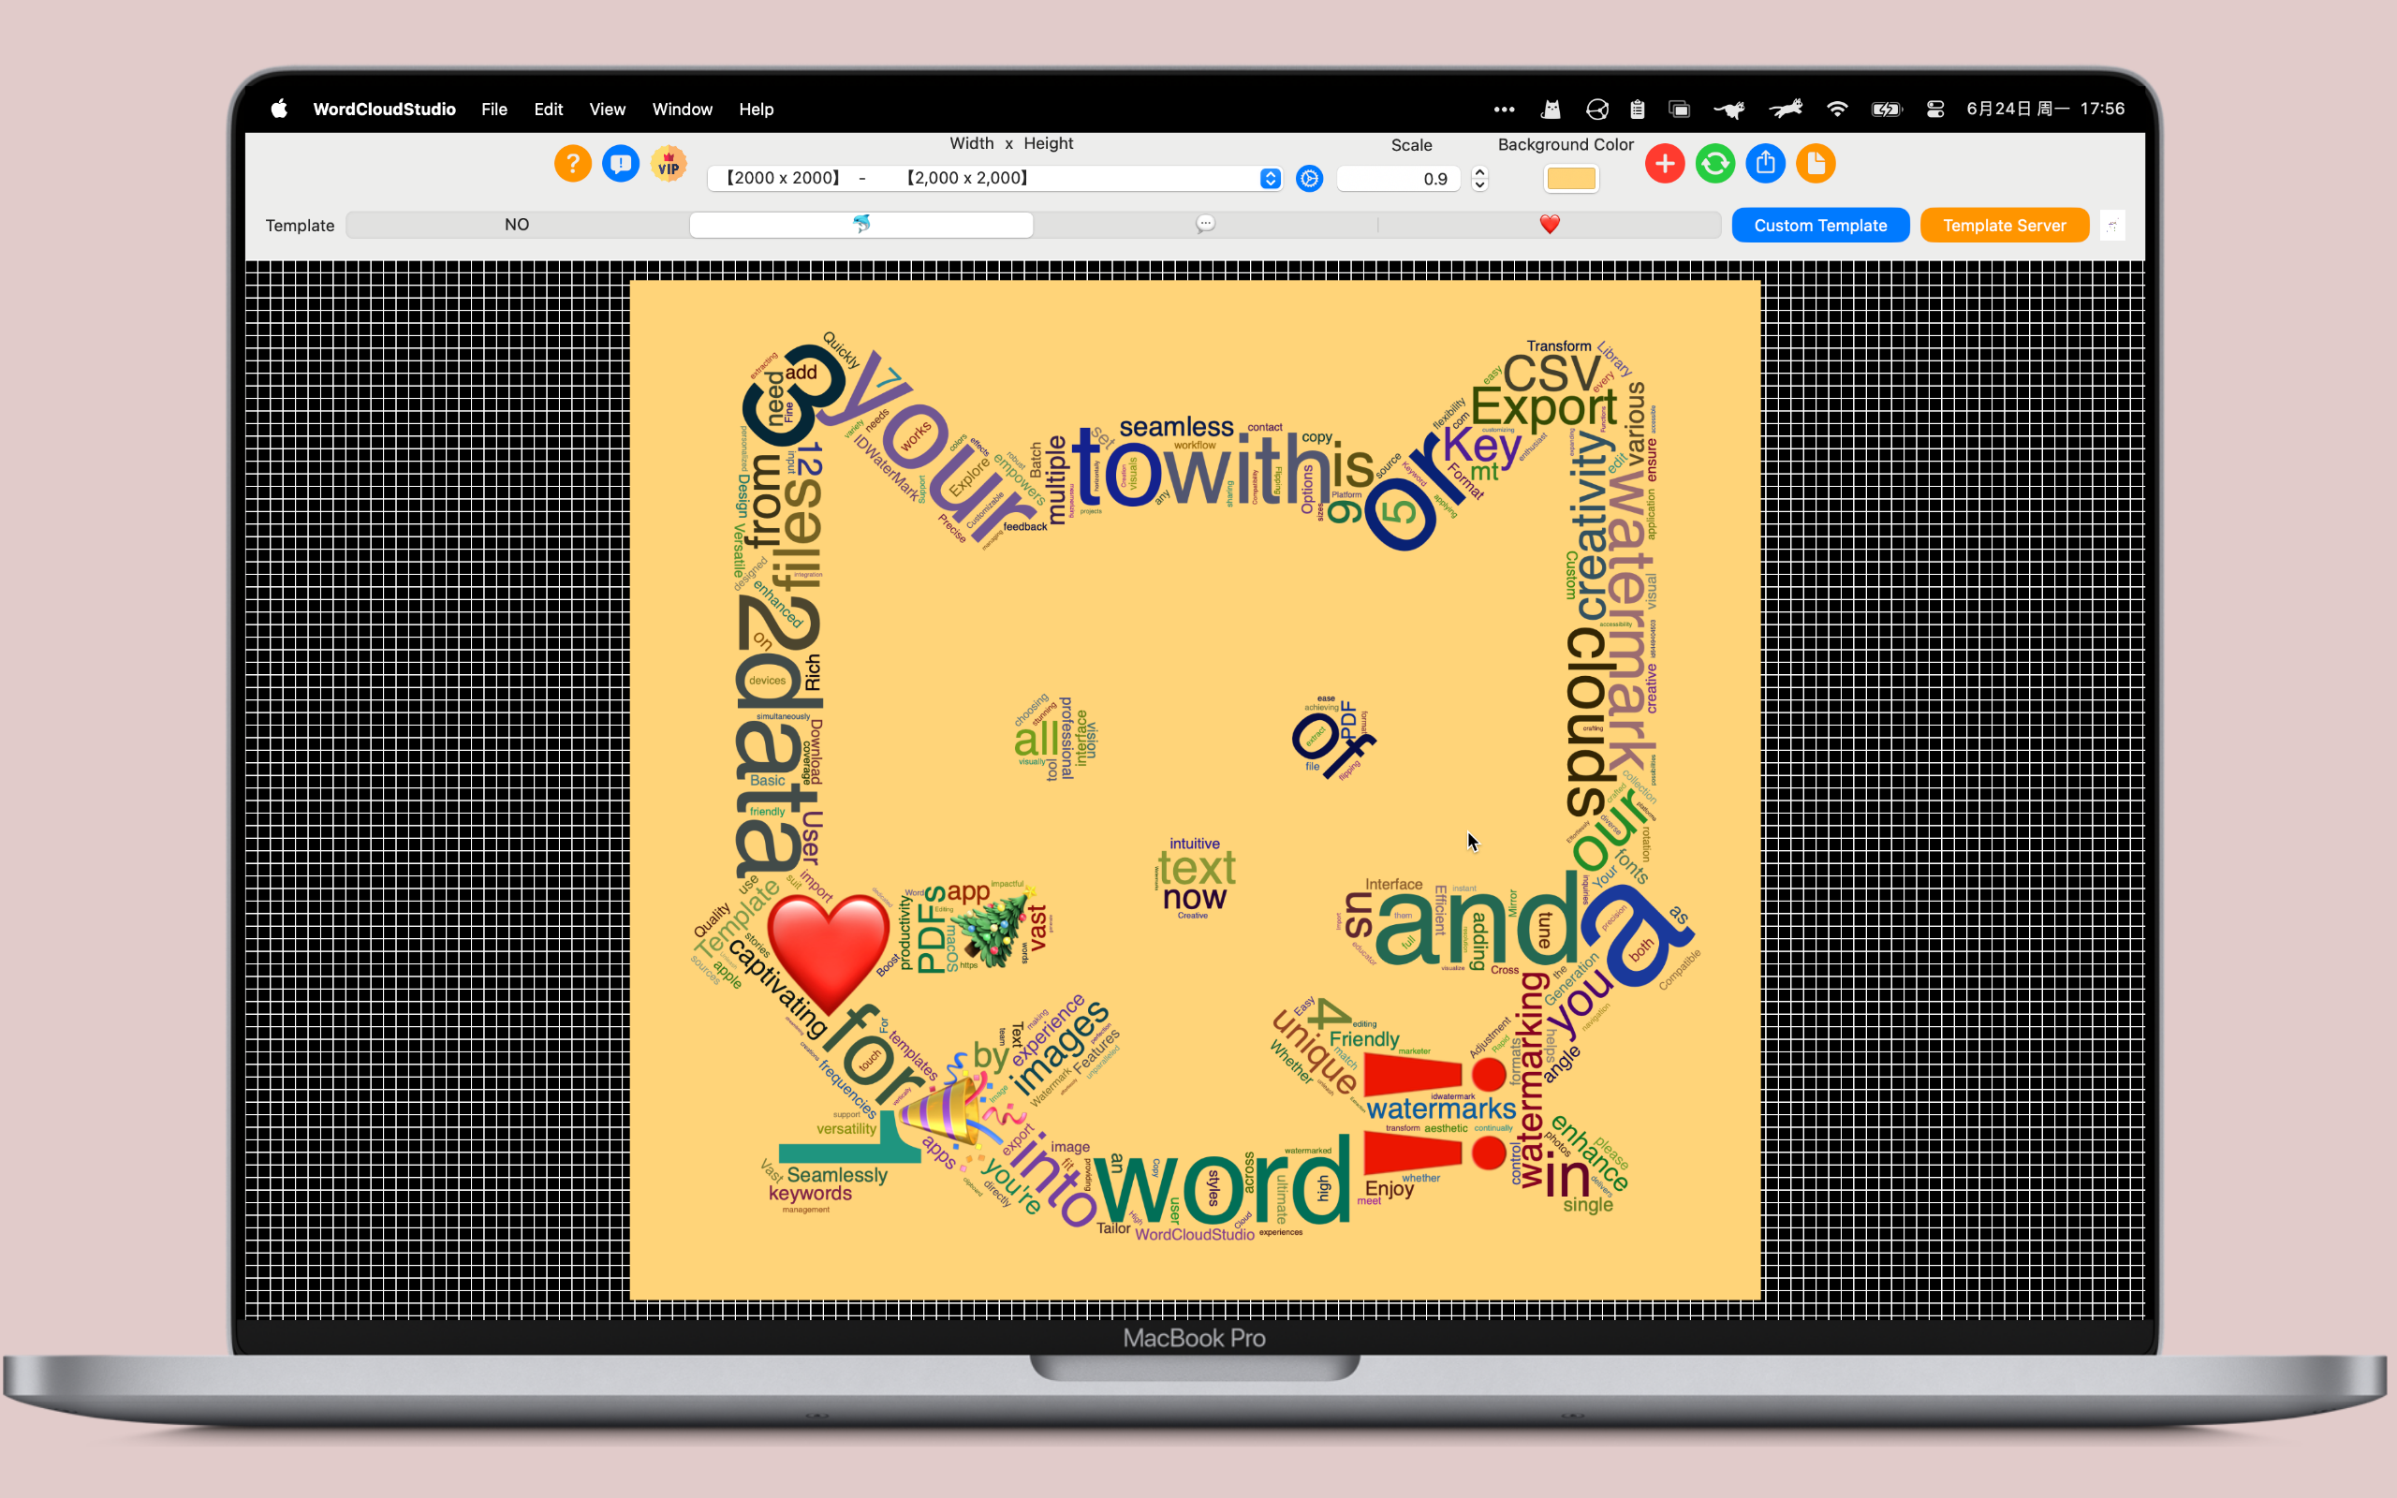2397x1498 pixels.
Task: Click the blue share export icon
Action: [1765, 164]
